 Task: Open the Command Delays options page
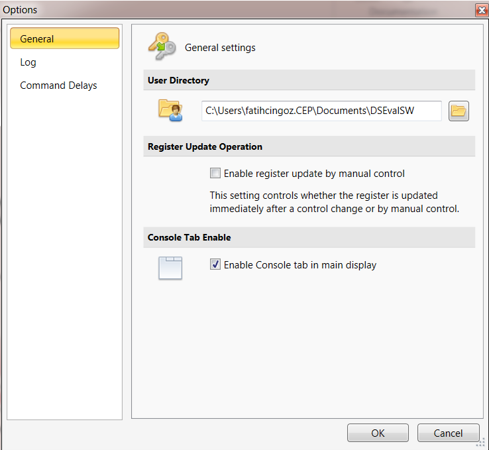pyautogui.click(x=58, y=85)
